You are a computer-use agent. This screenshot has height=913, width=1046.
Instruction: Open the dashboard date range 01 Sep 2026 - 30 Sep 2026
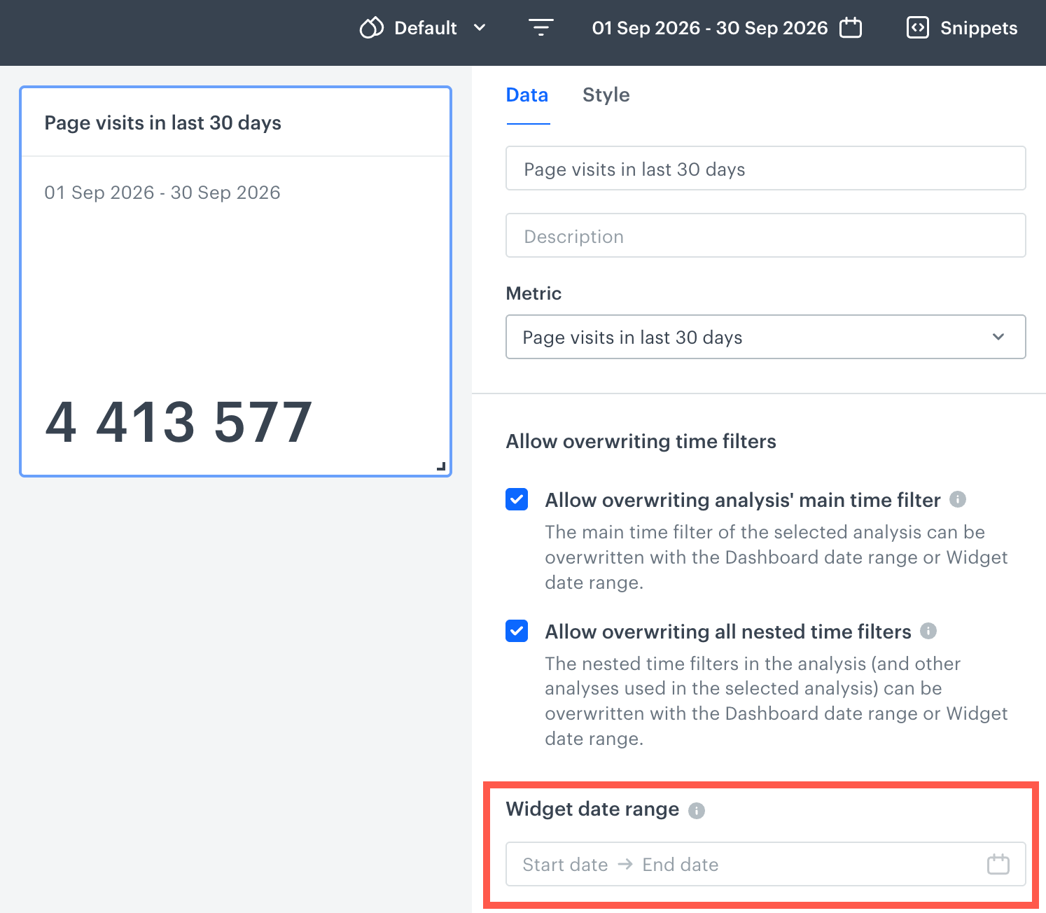pos(710,28)
